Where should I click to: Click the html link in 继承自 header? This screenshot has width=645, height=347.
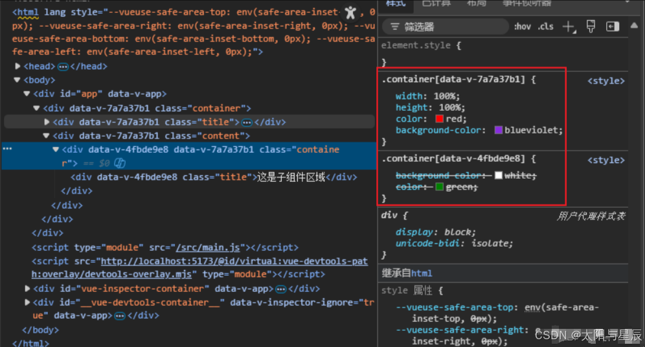click(x=422, y=273)
